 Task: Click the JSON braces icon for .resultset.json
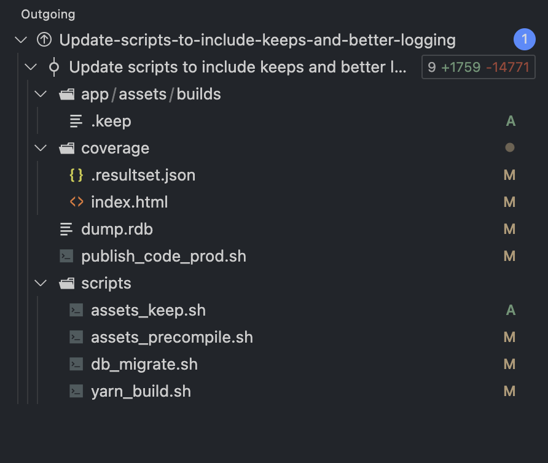pyautogui.click(x=76, y=176)
